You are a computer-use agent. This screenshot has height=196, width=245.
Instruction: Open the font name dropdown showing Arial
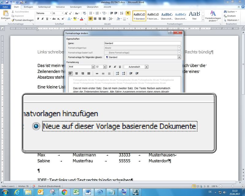click(93, 67)
